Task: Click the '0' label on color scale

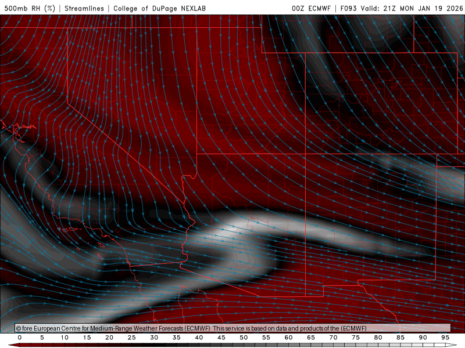Action: click(x=20, y=338)
